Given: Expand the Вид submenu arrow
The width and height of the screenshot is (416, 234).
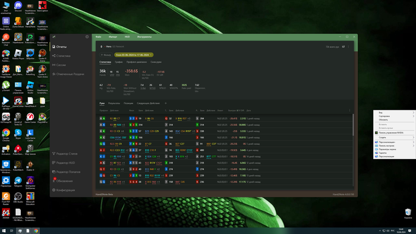Looking at the screenshot, I should [414, 113].
